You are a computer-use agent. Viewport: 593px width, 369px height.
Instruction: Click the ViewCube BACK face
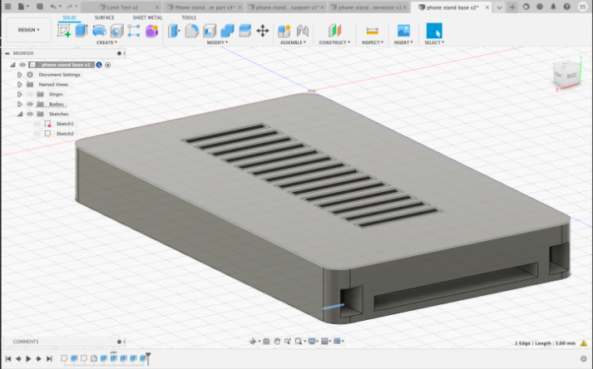click(571, 76)
